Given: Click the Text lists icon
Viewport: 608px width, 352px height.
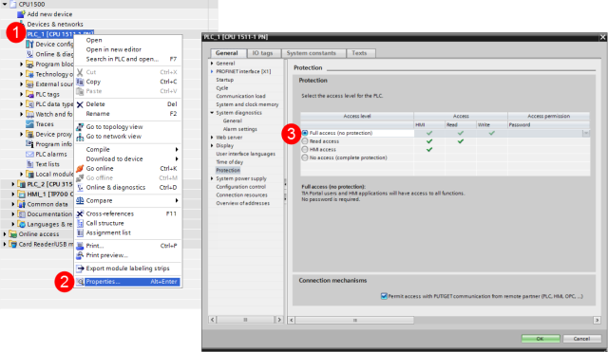Looking at the screenshot, I should pyautogui.click(x=29, y=164).
